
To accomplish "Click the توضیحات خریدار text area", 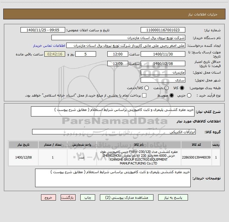I will (x=113, y=178).
